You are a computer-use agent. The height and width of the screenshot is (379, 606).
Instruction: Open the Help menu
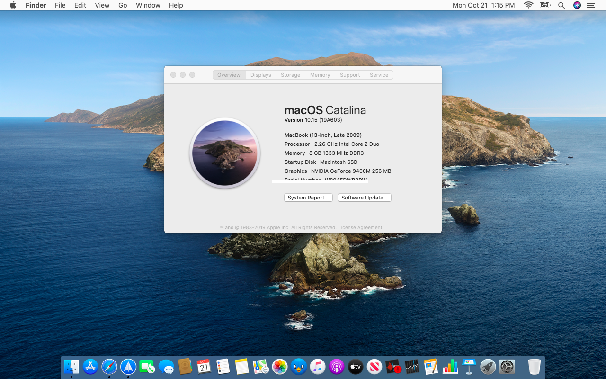click(x=176, y=5)
